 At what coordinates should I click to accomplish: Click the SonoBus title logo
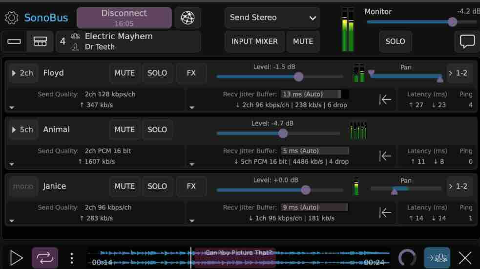coord(46,18)
